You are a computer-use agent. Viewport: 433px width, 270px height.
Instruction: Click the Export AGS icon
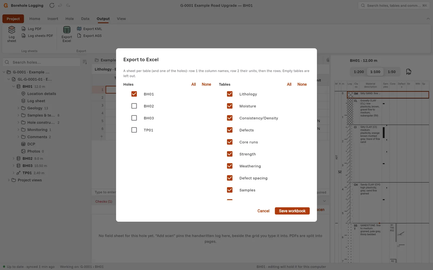tap(79, 36)
